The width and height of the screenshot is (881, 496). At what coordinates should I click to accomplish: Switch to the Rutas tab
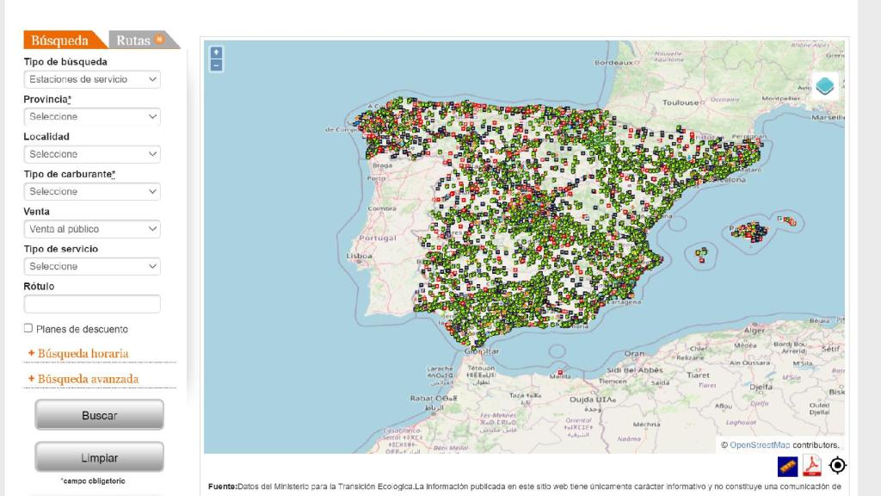pyautogui.click(x=133, y=40)
